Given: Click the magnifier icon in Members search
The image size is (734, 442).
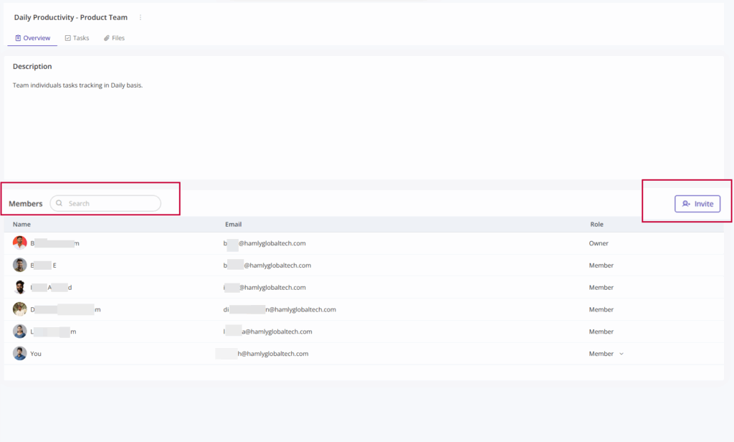Looking at the screenshot, I should click(59, 204).
